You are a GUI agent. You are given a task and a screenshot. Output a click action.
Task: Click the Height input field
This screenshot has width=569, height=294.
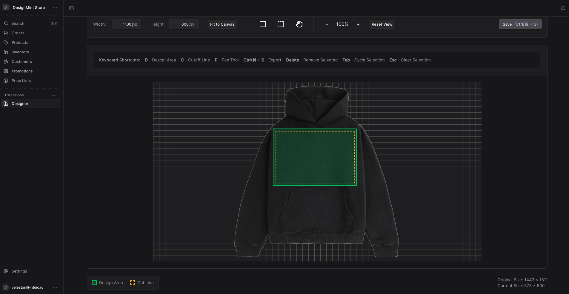click(184, 24)
